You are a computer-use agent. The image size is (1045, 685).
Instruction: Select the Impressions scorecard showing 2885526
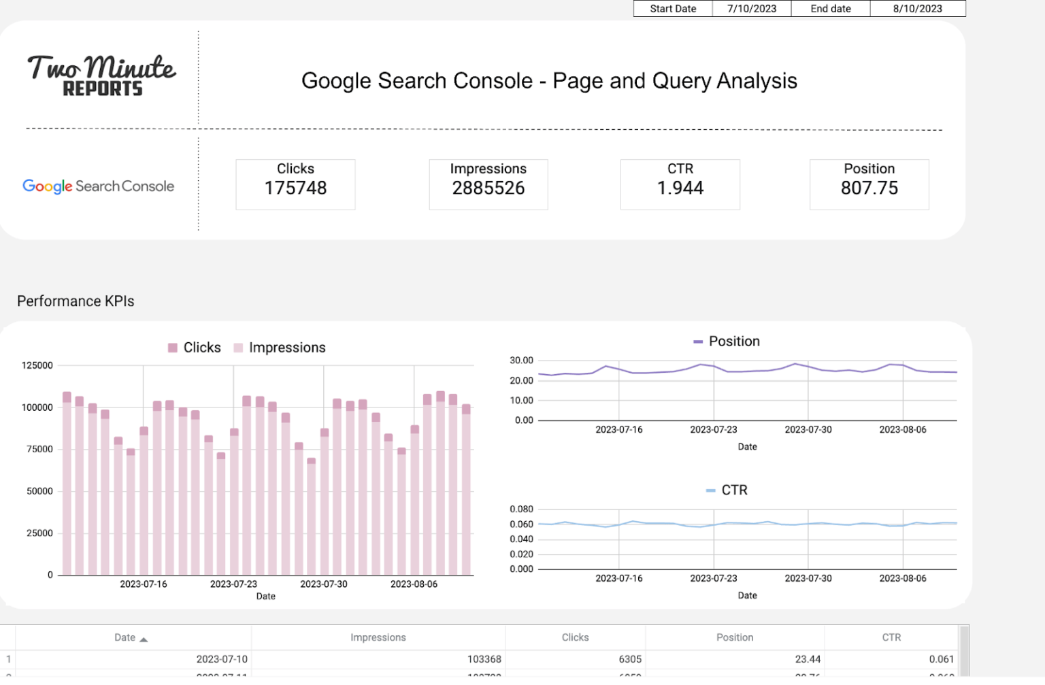[x=488, y=184]
